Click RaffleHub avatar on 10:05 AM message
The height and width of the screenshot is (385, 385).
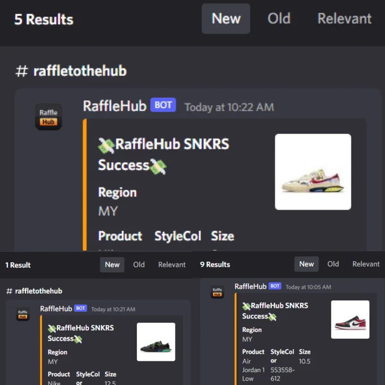217,292
